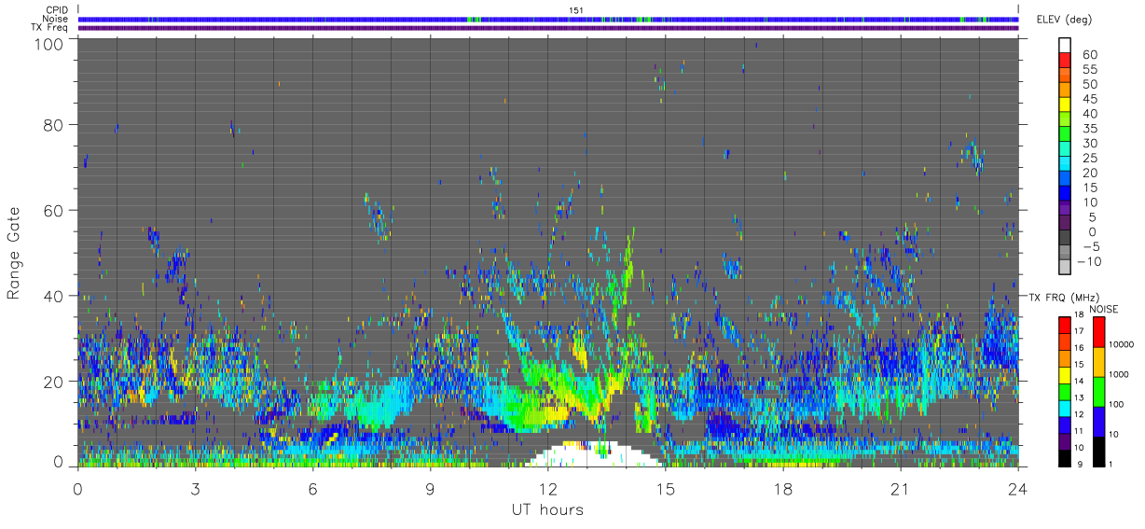Click the 3 tick on UT hours axis
This screenshot has height=529, width=1145.
pos(196,489)
